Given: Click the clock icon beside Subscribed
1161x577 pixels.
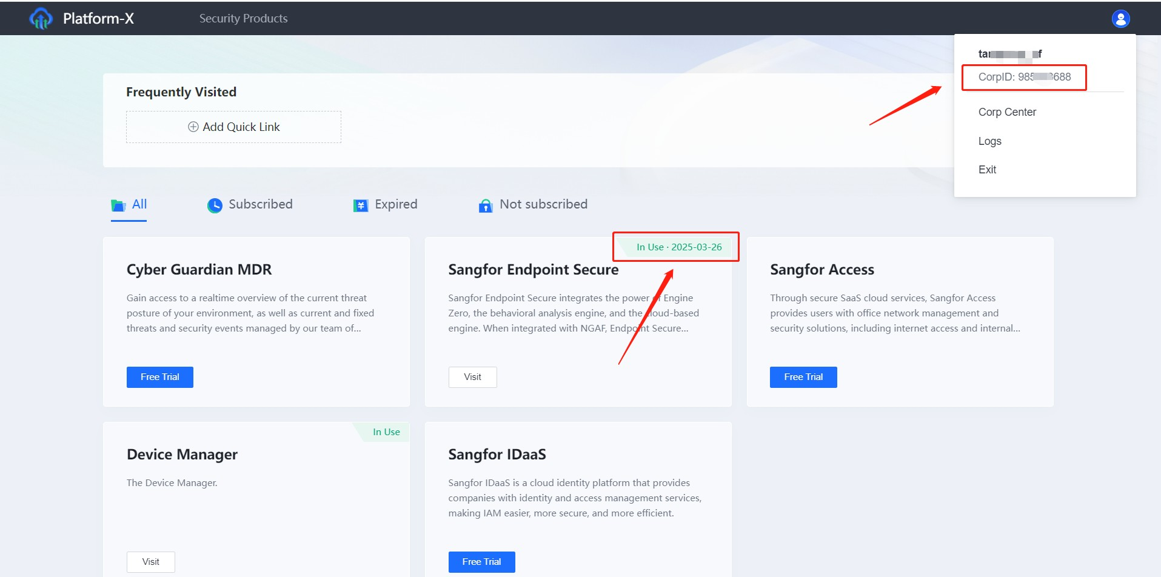Looking at the screenshot, I should [215, 205].
